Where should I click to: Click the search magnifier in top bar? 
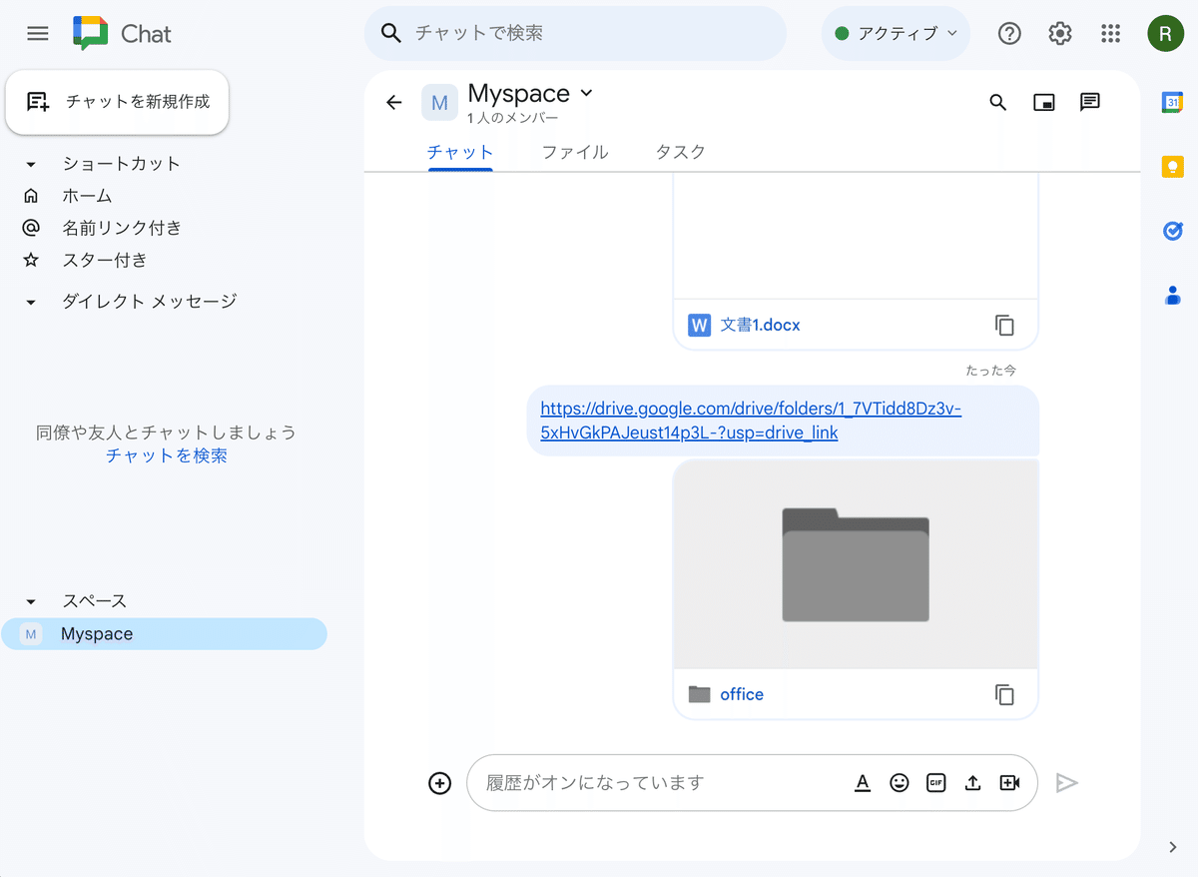click(392, 34)
